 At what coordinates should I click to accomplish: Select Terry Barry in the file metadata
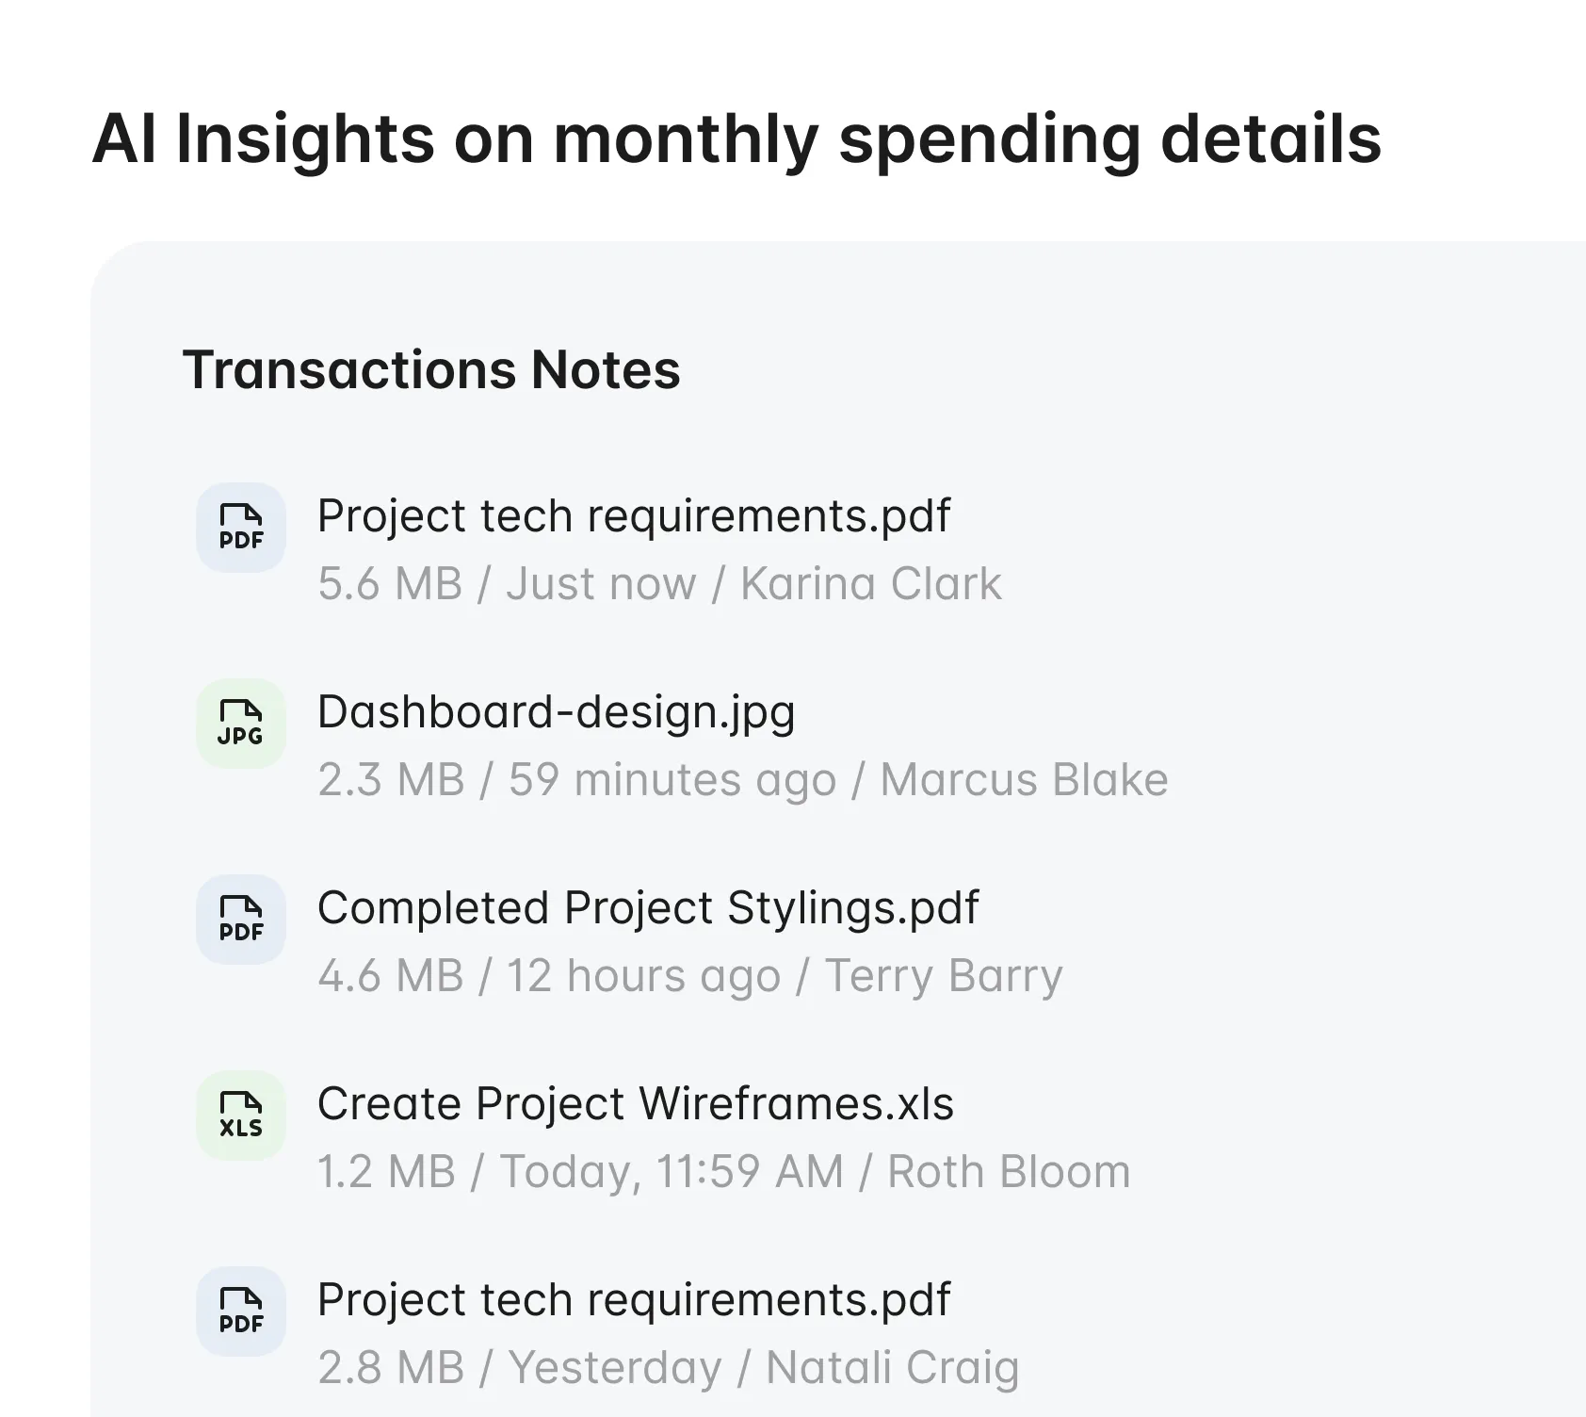click(942, 975)
